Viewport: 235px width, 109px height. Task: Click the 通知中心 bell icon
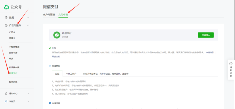click(x=6, y=93)
